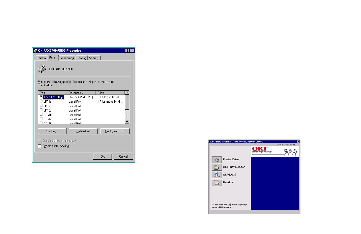Image resolution: width=361 pixels, height=234 pixels.
Task: Sort by the Description column header
Action: [82, 93]
